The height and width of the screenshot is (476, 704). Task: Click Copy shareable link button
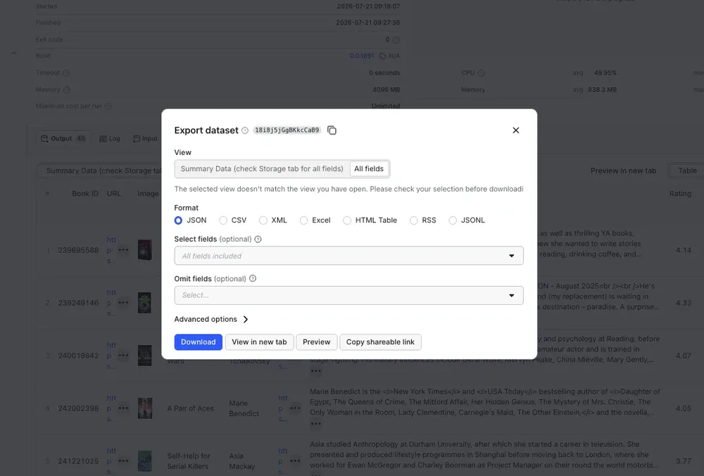pyautogui.click(x=380, y=342)
